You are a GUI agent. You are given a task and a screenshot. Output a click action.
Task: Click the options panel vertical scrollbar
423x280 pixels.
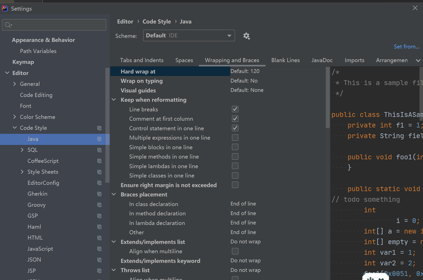click(x=328, y=97)
